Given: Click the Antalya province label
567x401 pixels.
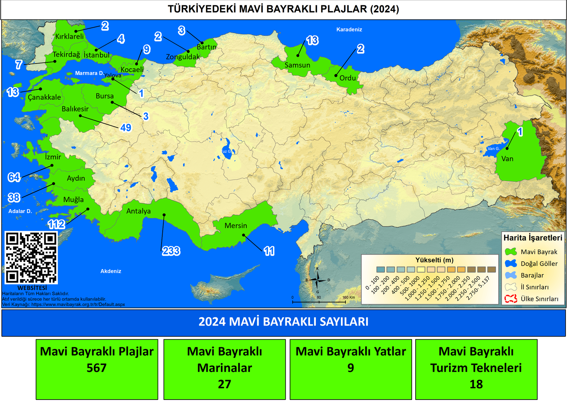Looking at the screenshot, I should point(139,211).
